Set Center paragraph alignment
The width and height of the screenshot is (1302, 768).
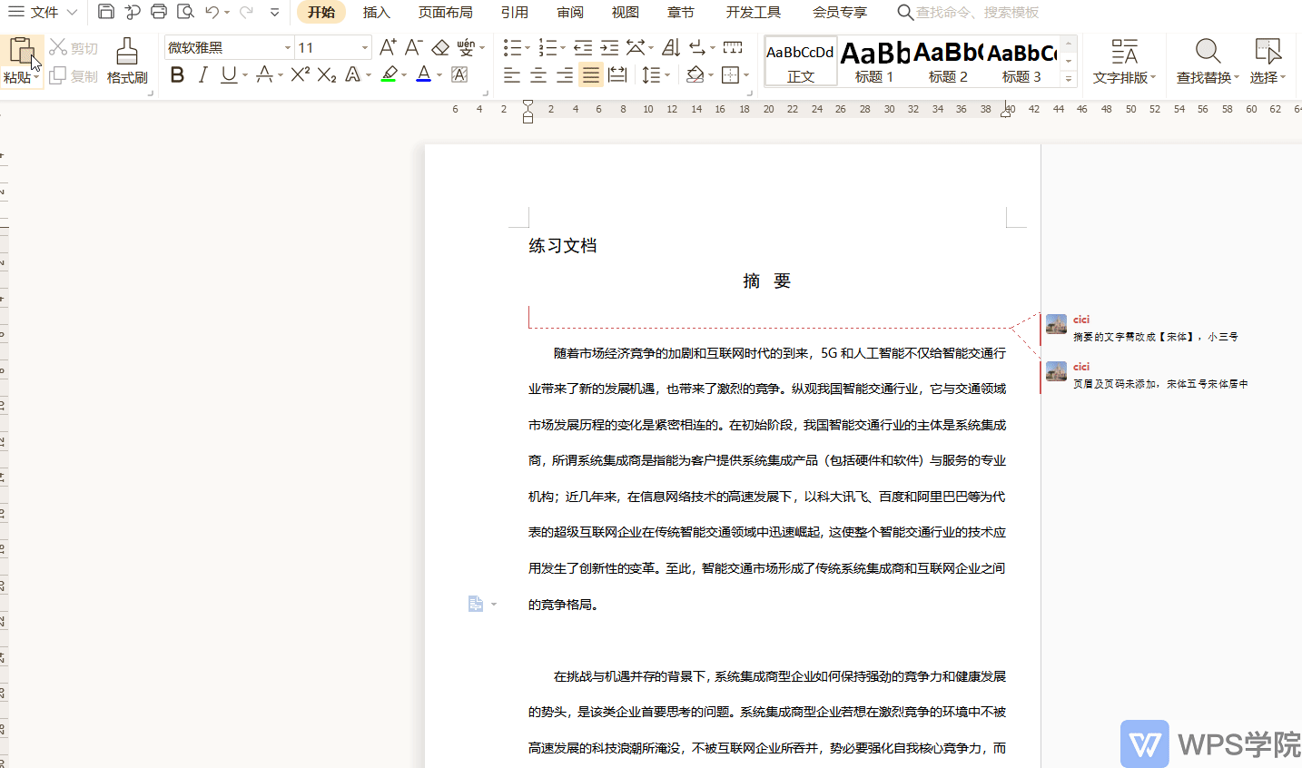[x=538, y=74]
